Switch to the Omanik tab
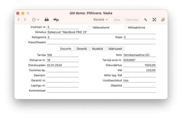The height and width of the screenshot is (118, 182). [82, 49]
